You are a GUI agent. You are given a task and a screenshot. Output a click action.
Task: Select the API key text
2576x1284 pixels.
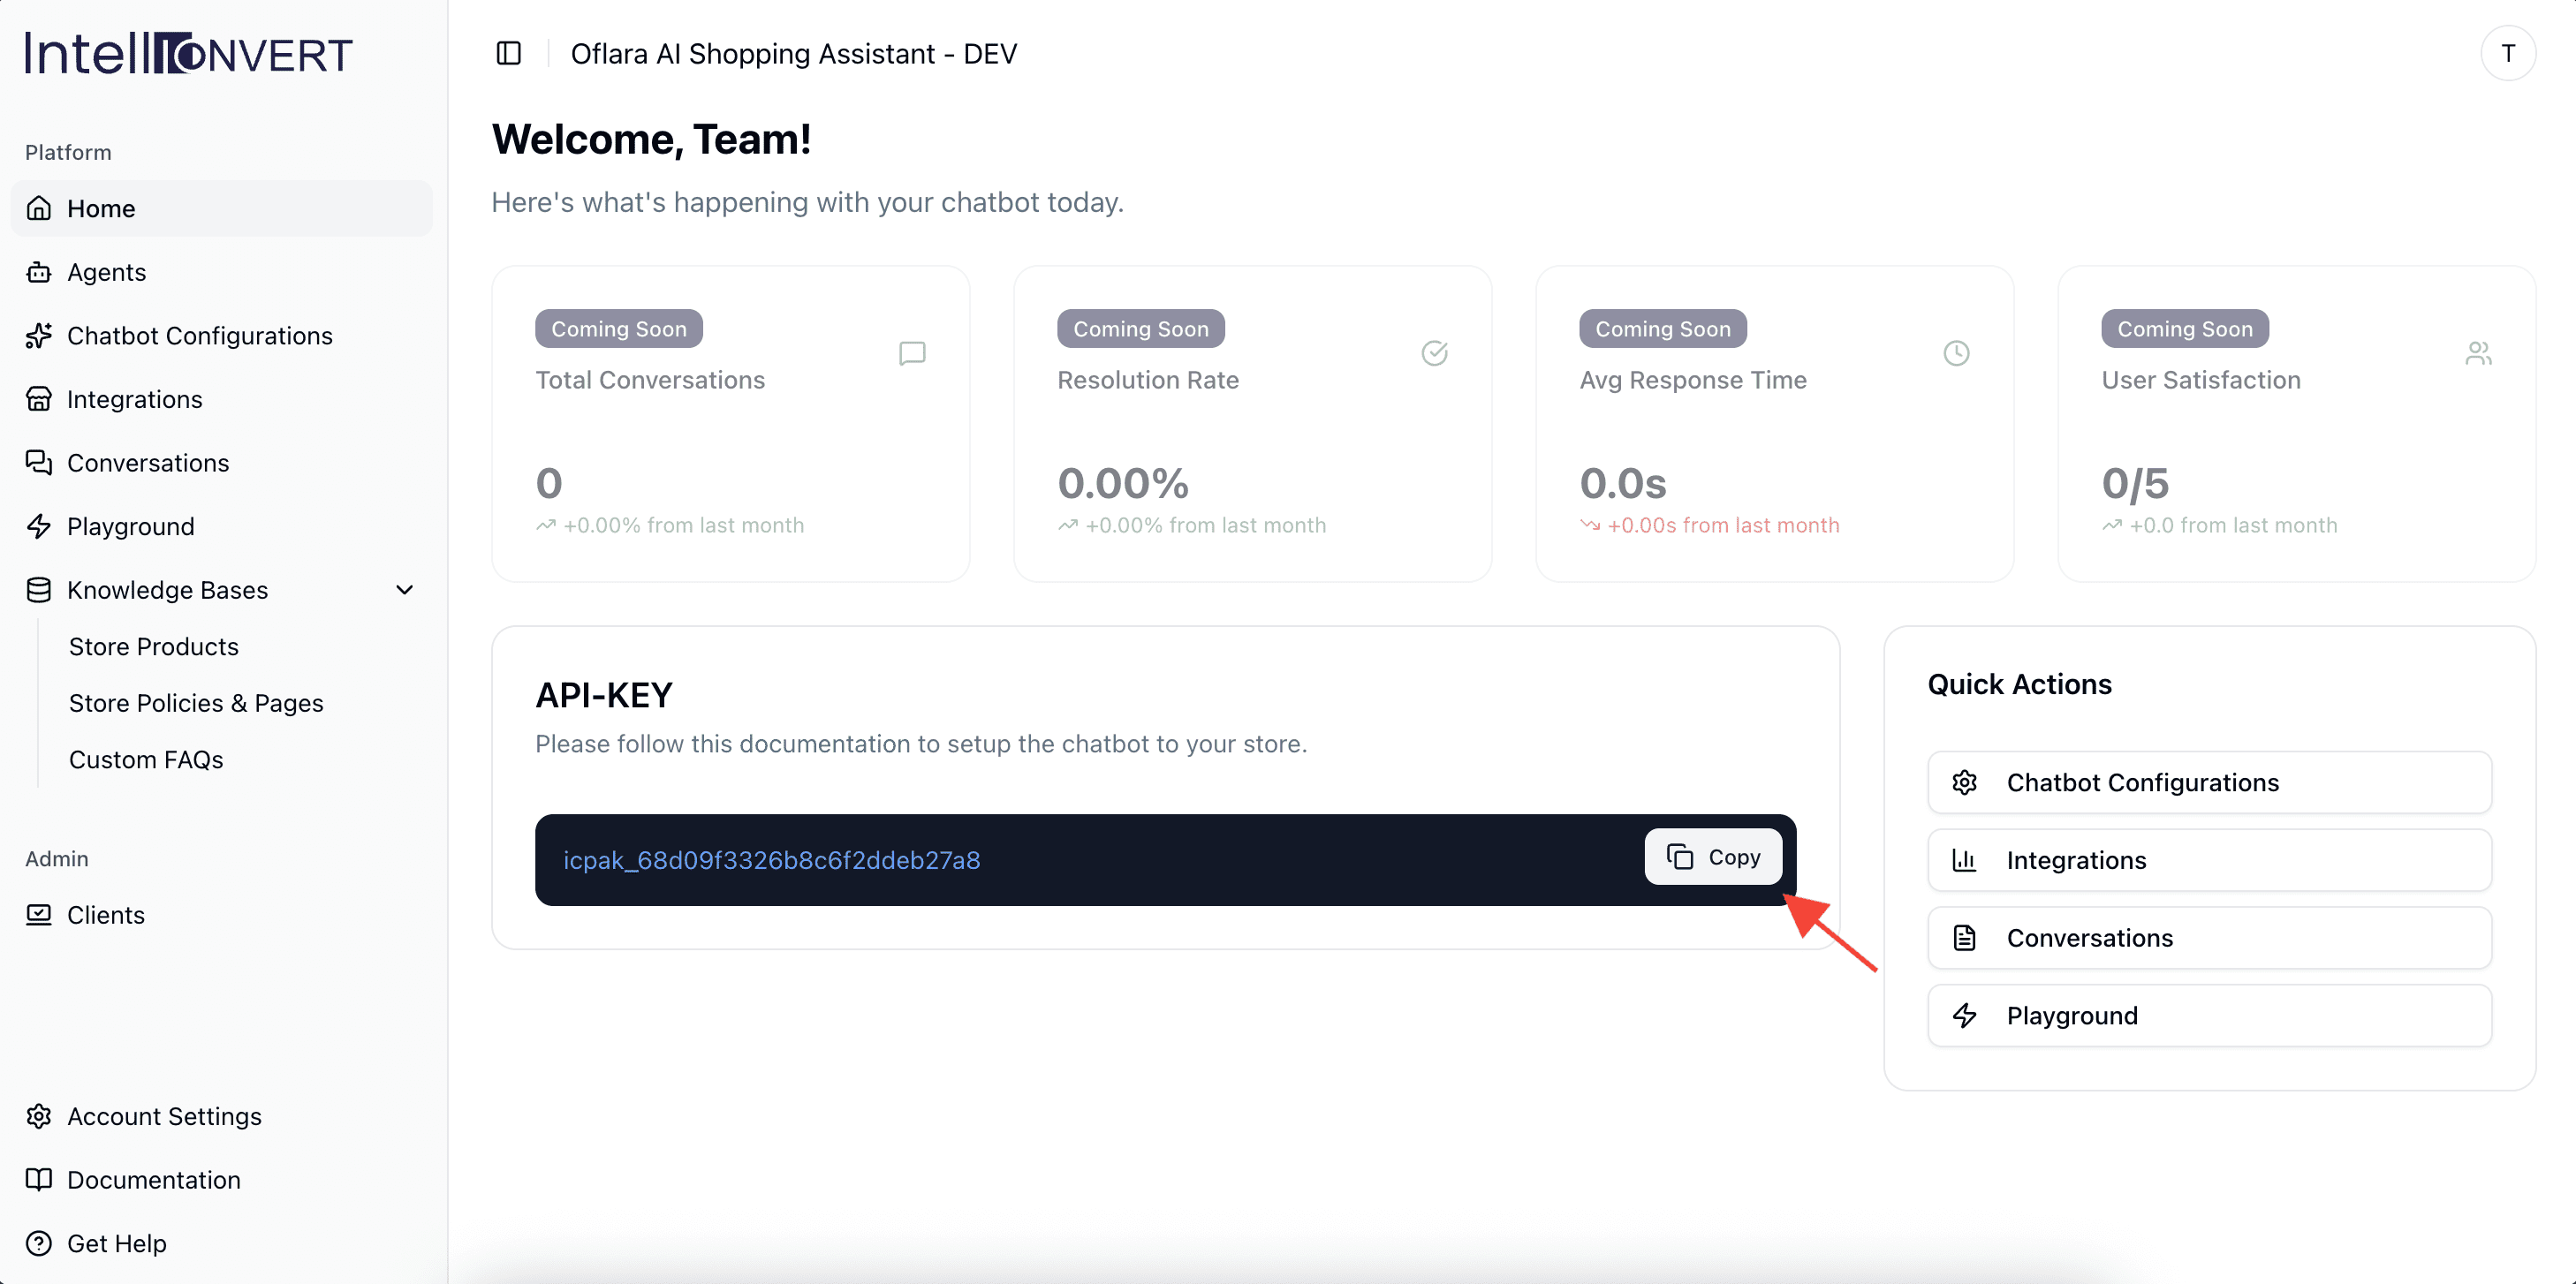771,860
